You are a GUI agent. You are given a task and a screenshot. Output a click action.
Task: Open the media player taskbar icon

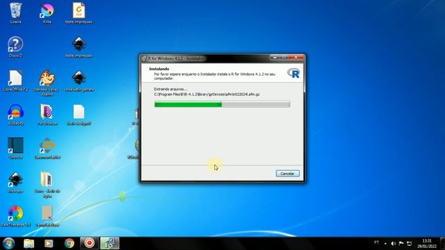[x=49, y=243]
